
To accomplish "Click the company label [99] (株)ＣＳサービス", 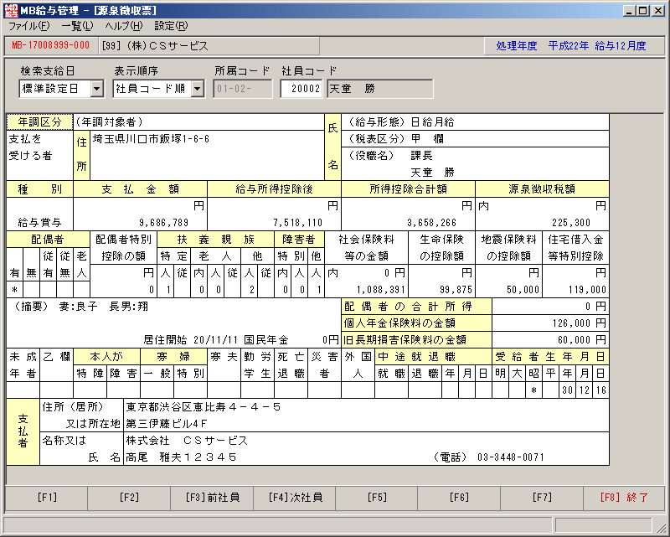I will (x=155, y=46).
